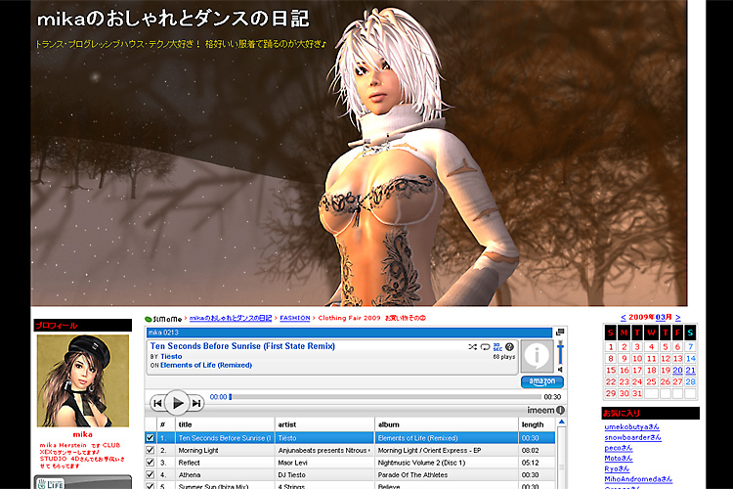The width and height of the screenshot is (733, 489).
Task: Visit MihoAndromedaさん favorite link
Action: coord(638,479)
